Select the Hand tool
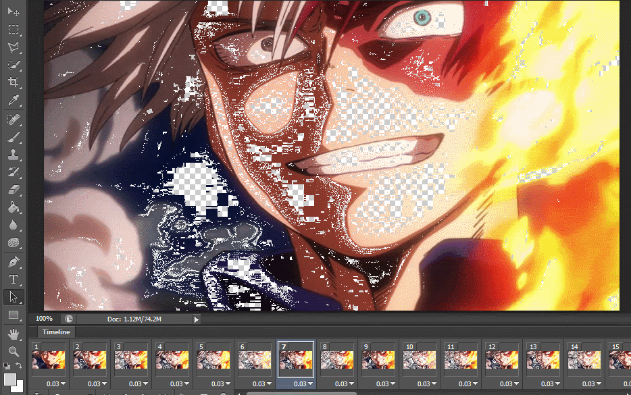Viewport: 631px width, 395px height. [x=14, y=334]
